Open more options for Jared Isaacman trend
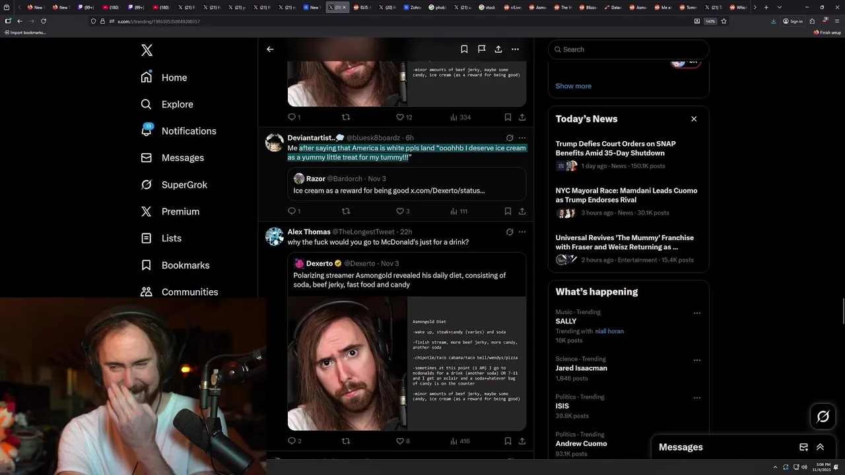Image resolution: width=845 pixels, height=475 pixels. click(697, 360)
